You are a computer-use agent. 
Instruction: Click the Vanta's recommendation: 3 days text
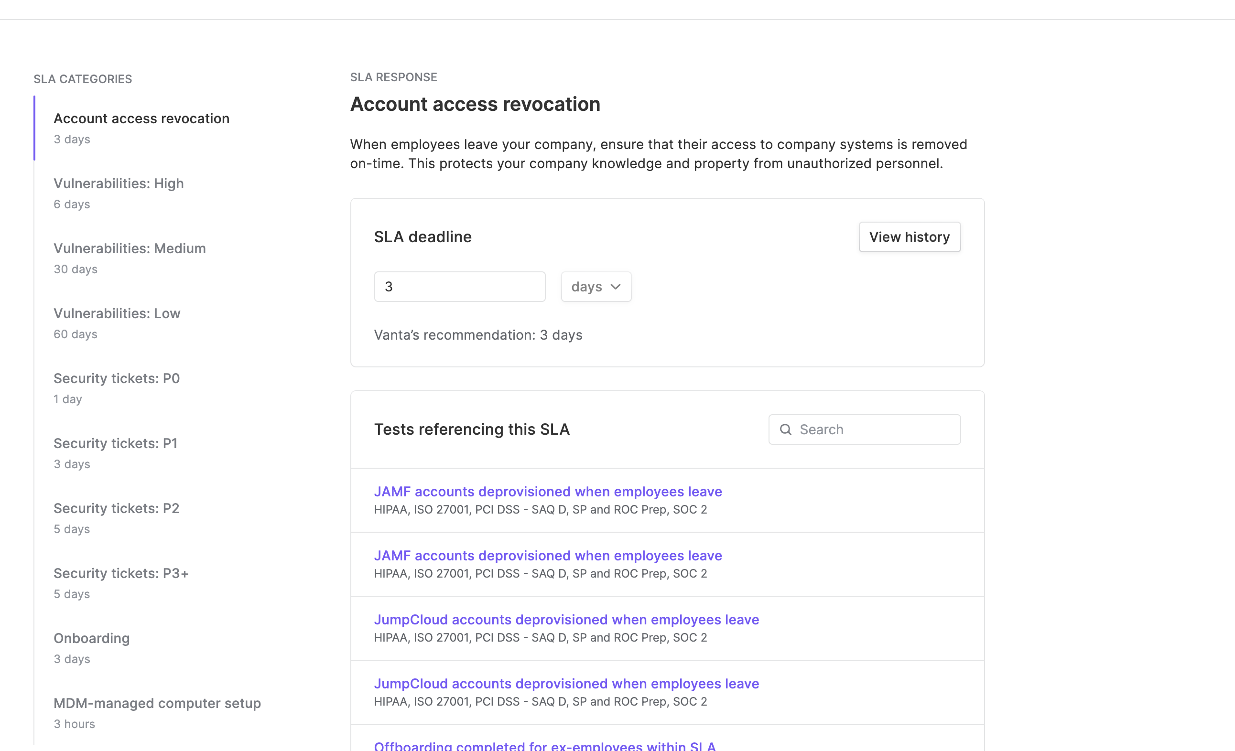478,335
